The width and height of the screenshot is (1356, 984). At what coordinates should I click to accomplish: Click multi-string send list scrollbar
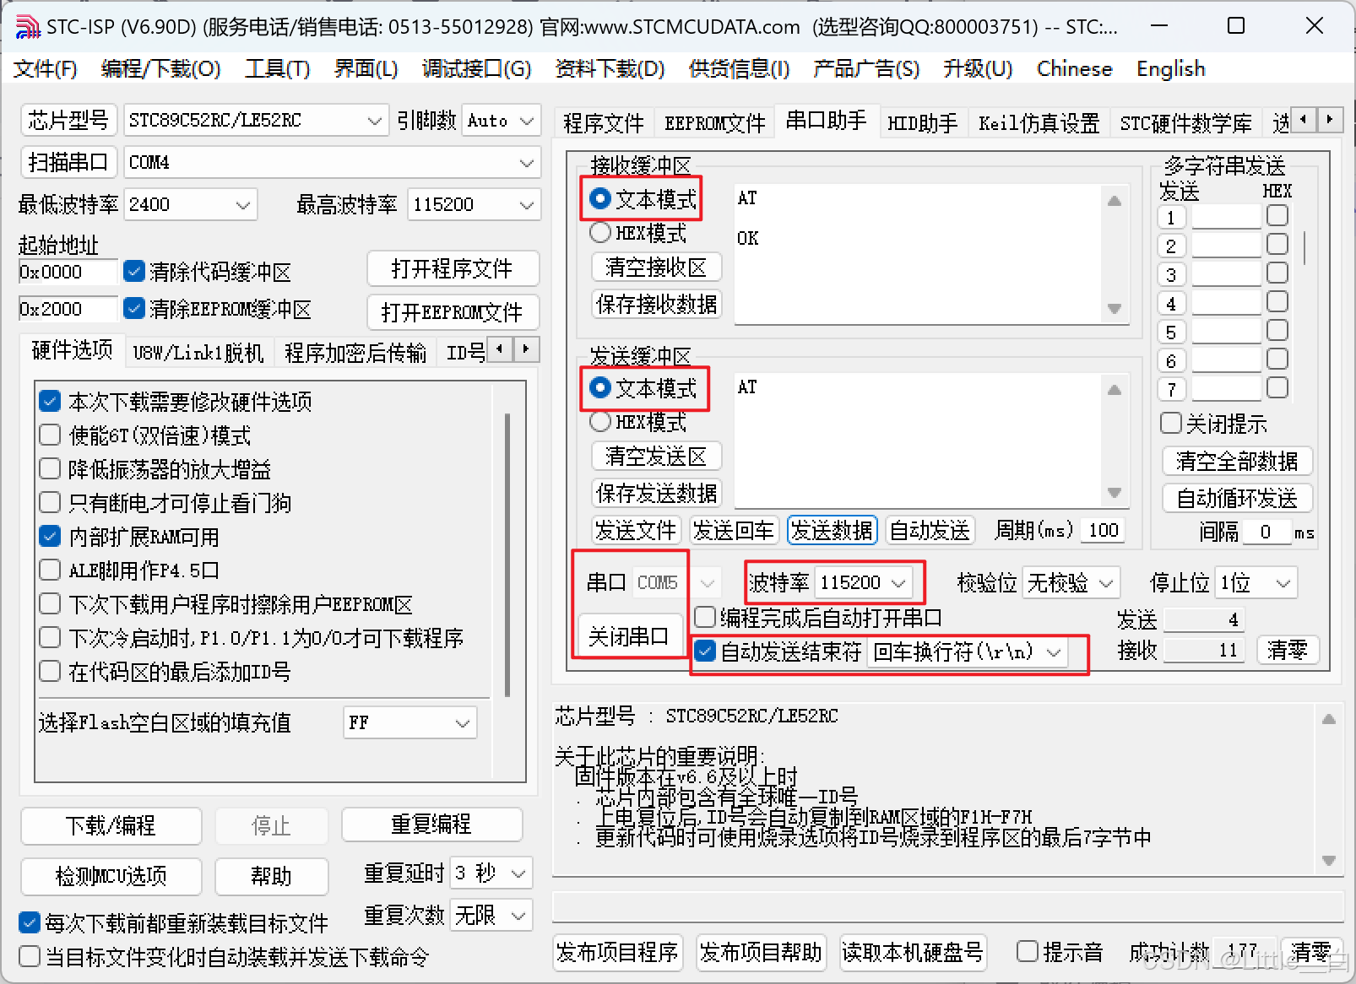click(1305, 249)
